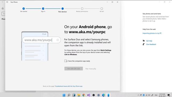The height and width of the screenshot is (97, 172).
Task: Tick 'I have the companion app ready'
Action: click(66, 61)
